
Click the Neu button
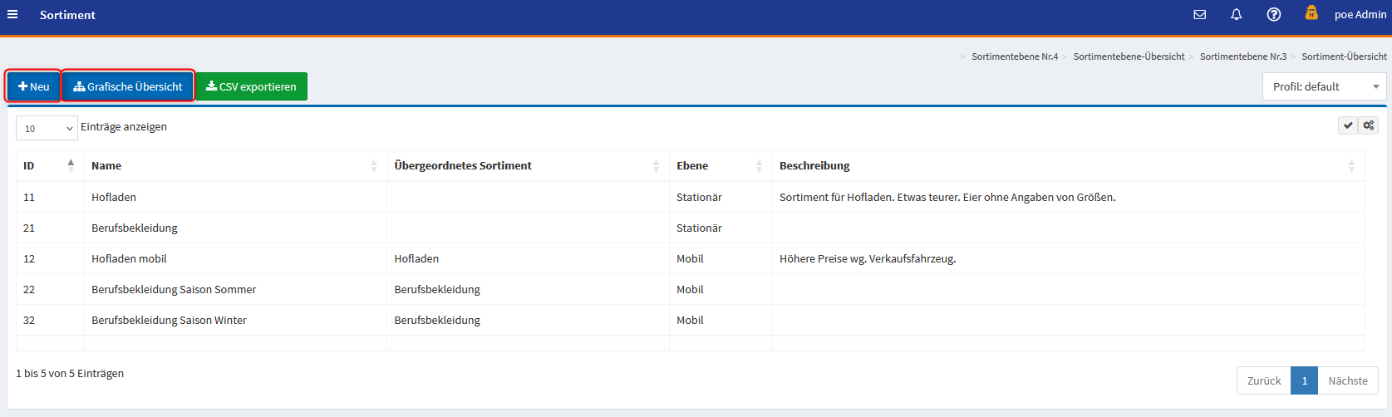[34, 86]
